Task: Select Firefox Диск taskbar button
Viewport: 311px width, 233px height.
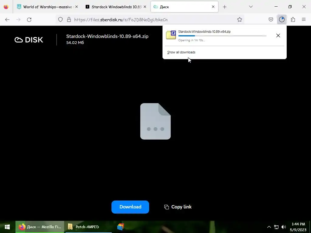Action: coord(40,227)
